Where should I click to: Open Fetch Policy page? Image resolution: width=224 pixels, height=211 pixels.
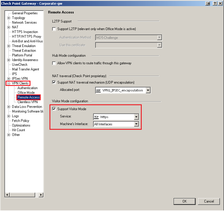click(20, 121)
